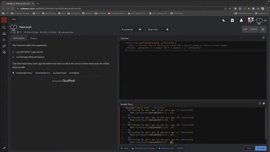Select the ALGORITHMS tag
Screen dimensions: 270x152
pos(59,73)
